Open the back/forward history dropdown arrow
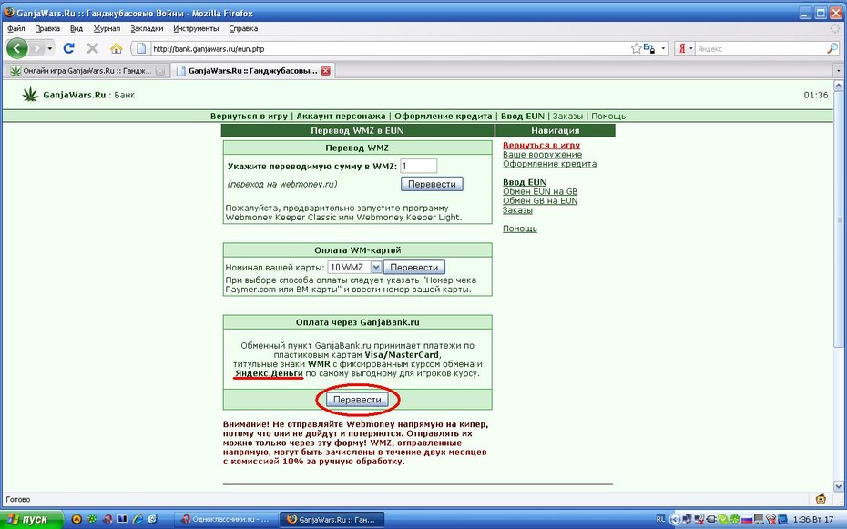Image resolution: width=847 pixels, height=529 pixels. [50, 48]
